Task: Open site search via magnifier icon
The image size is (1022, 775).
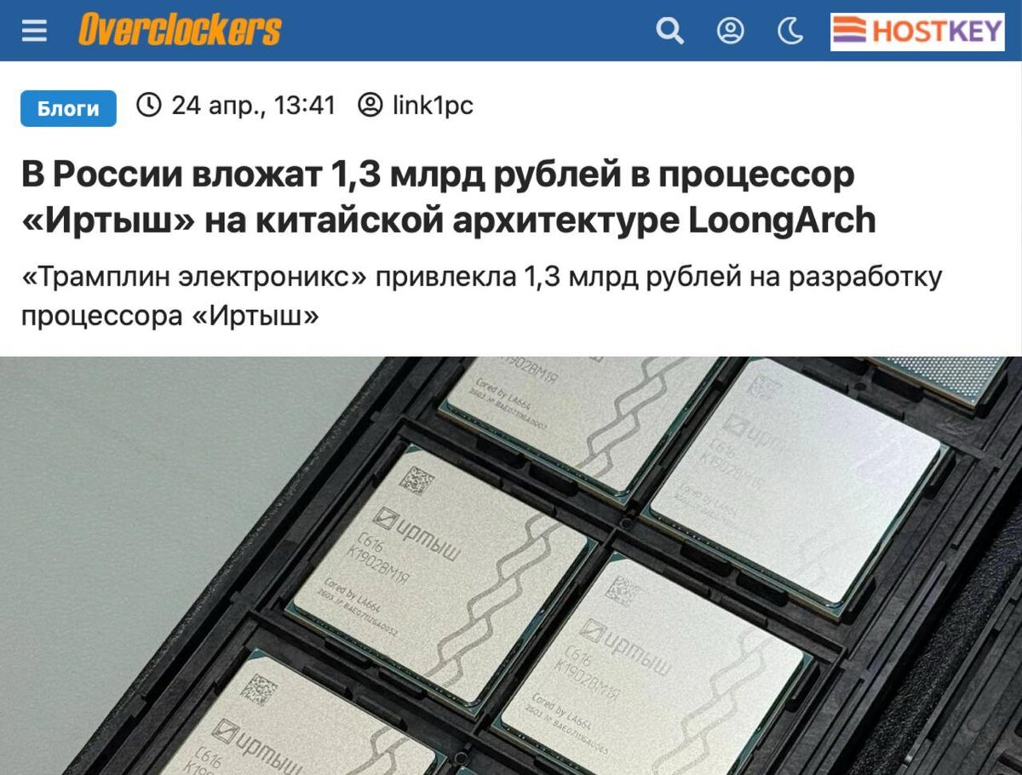Action: point(669,32)
